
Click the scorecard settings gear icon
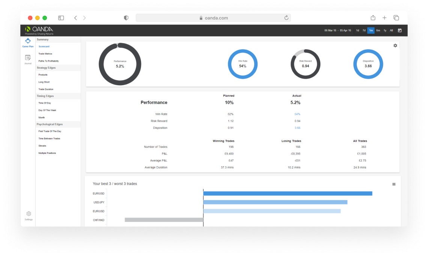(x=395, y=45)
